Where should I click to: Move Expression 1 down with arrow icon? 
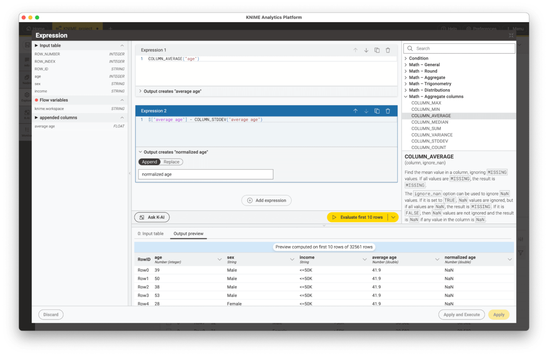tap(366, 50)
